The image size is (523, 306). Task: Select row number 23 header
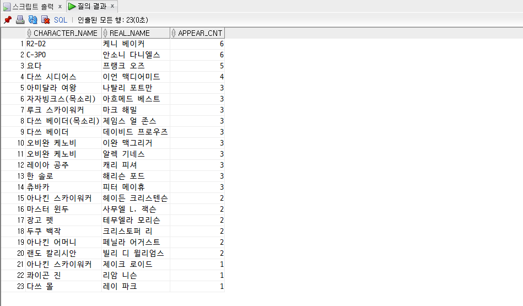(13, 286)
